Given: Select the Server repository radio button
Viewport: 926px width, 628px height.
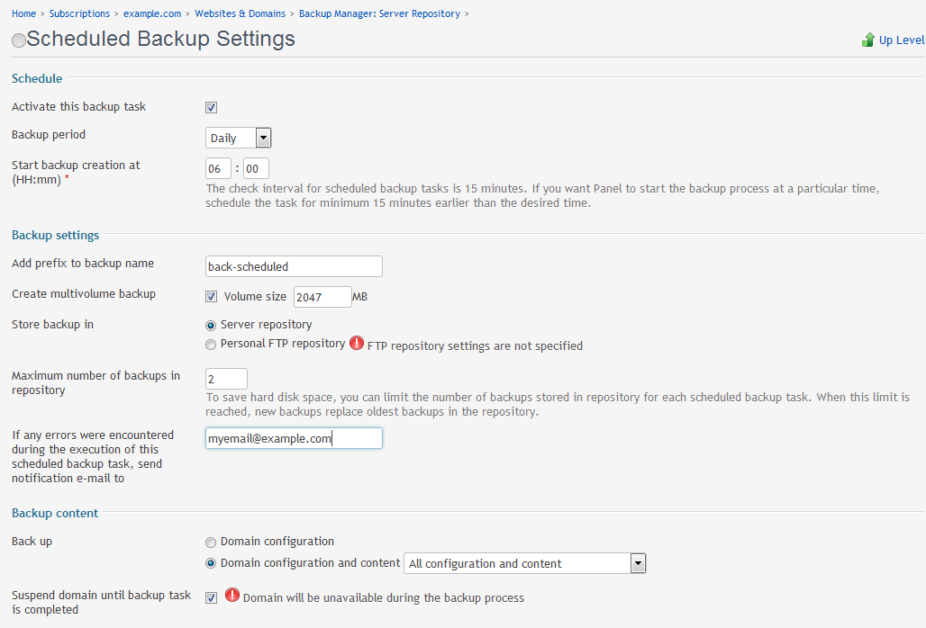Looking at the screenshot, I should (211, 326).
